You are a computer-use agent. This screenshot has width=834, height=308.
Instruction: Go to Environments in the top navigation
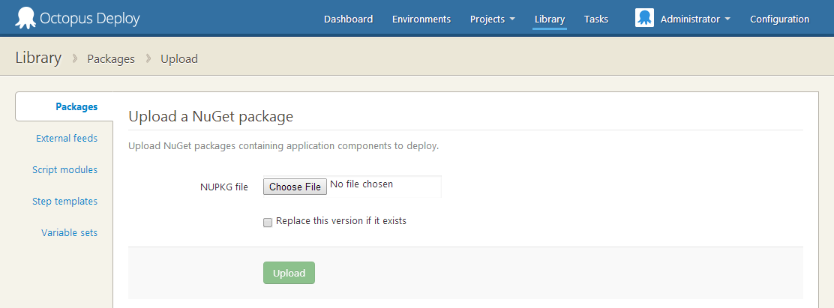tap(421, 19)
